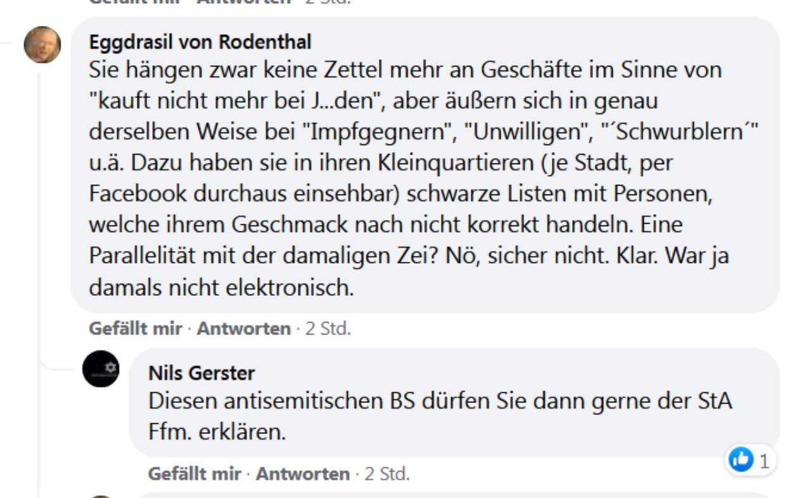The image size is (811, 498).
Task: Like Eggdrasil's comment with Gefällt mir
Action: click(136, 329)
